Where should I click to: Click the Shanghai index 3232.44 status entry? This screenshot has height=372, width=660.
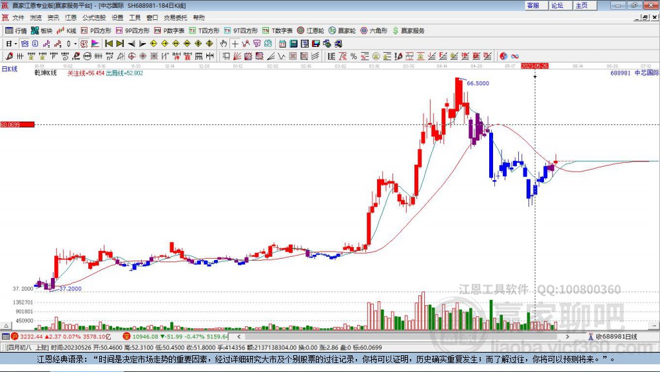click(x=61, y=337)
